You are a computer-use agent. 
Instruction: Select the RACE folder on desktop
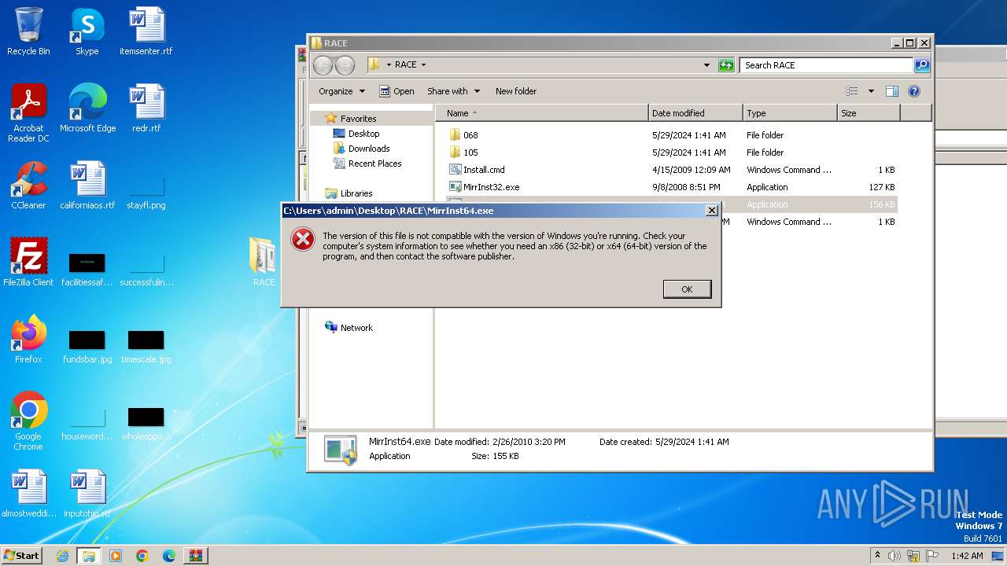pyautogui.click(x=264, y=263)
